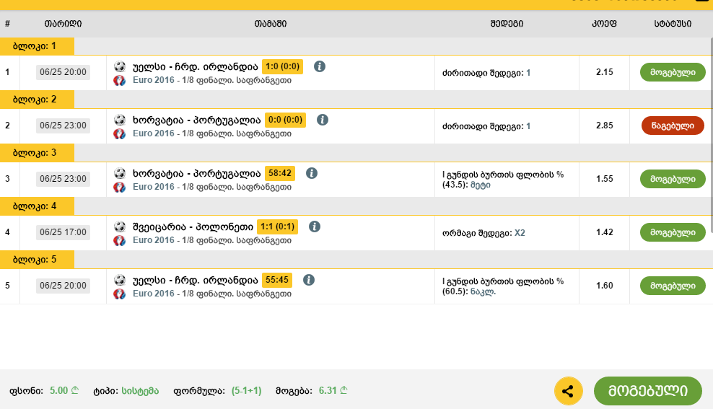Open info icon for უელსი match with score 1:0 (0:0)
713x409 pixels.
pos(320,66)
